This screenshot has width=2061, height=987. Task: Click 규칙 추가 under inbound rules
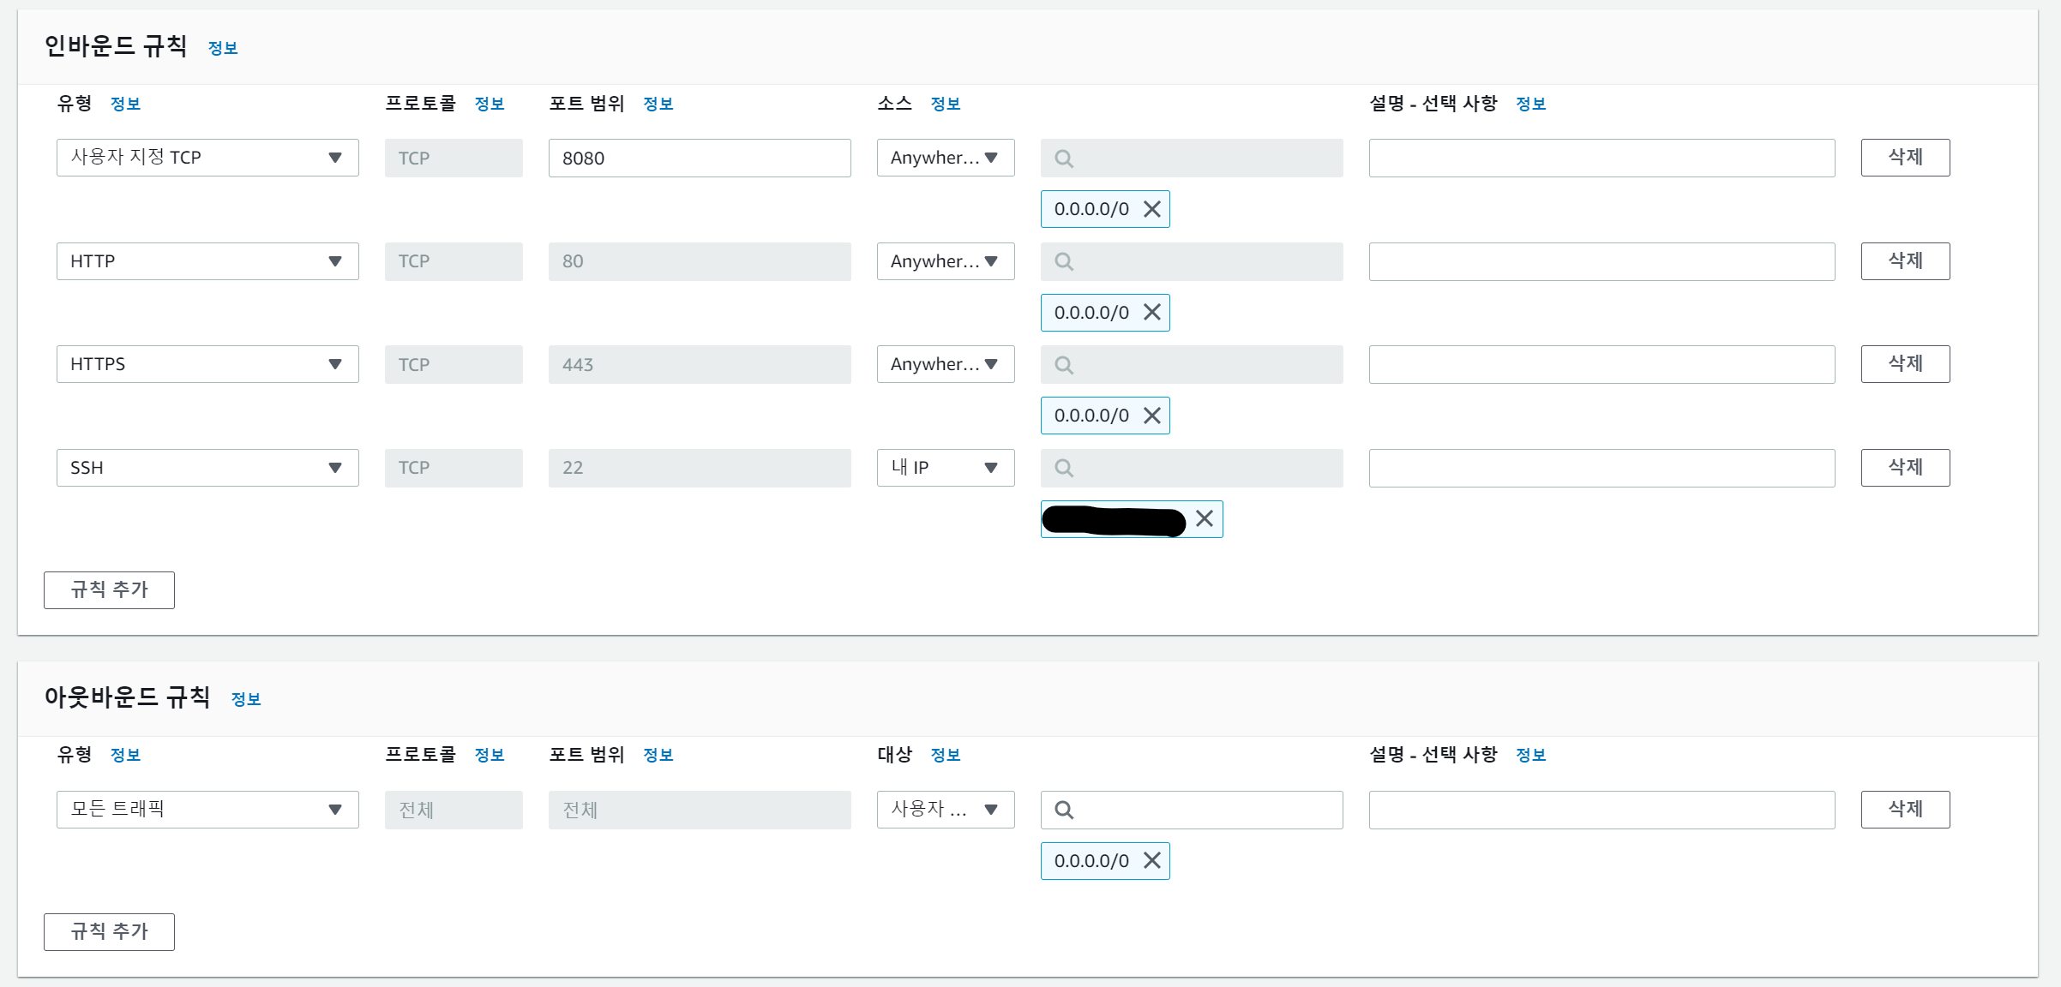click(109, 590)
